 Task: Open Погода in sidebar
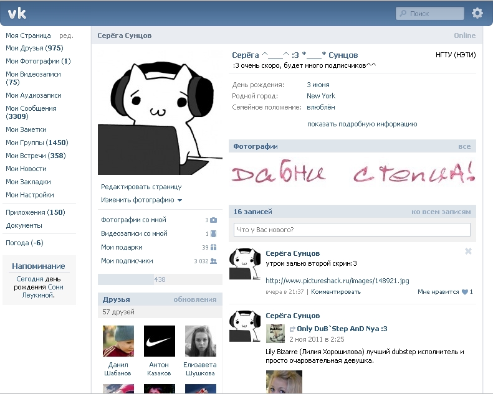pyautogui.click(x=24, y=243)
